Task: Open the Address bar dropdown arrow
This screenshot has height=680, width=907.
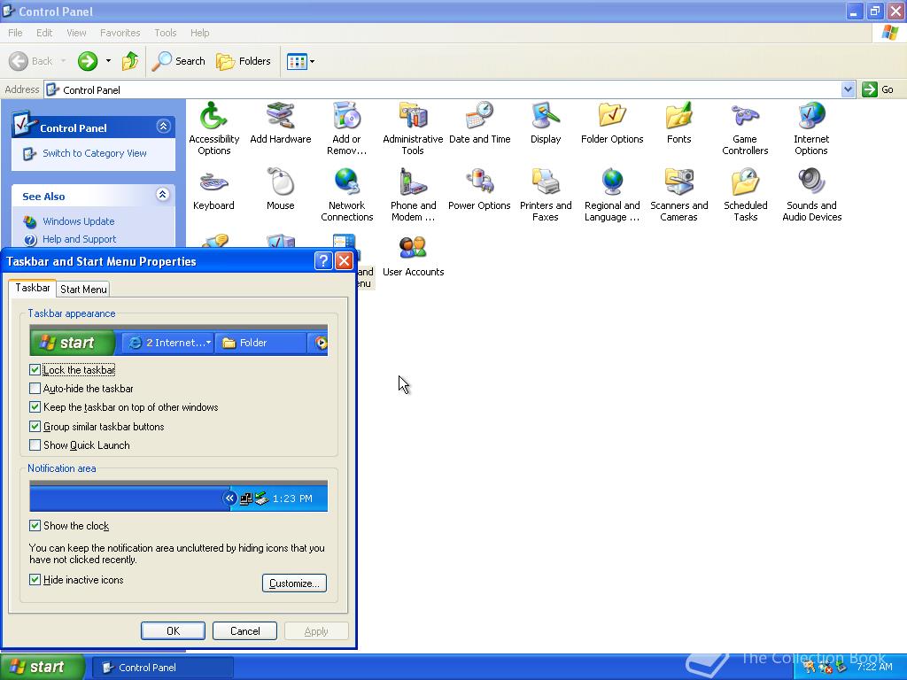Action: pos(848,89)
